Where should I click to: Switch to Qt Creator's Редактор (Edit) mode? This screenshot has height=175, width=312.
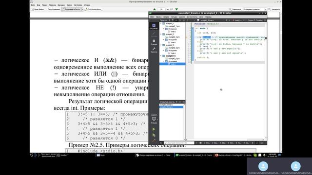[154, 26]
